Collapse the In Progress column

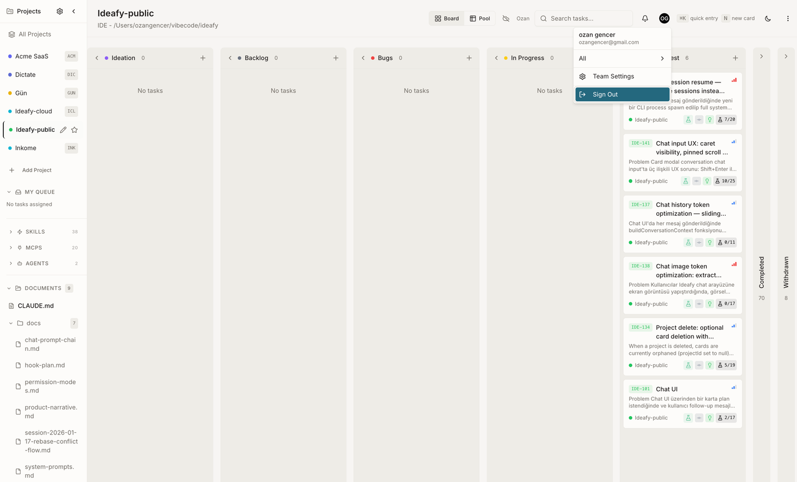496,58
